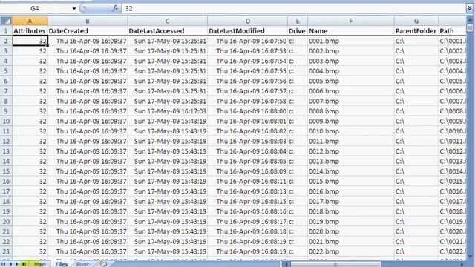Image resolution: width=475 pixels, height=267 pixels.
Task: Click the DateLastModified header cell
Action: (247, 31)
